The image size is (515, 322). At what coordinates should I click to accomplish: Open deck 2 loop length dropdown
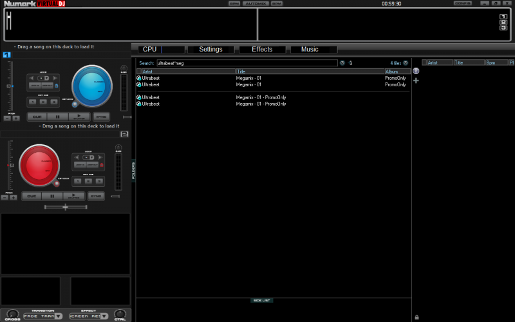(x=91, y=157)
